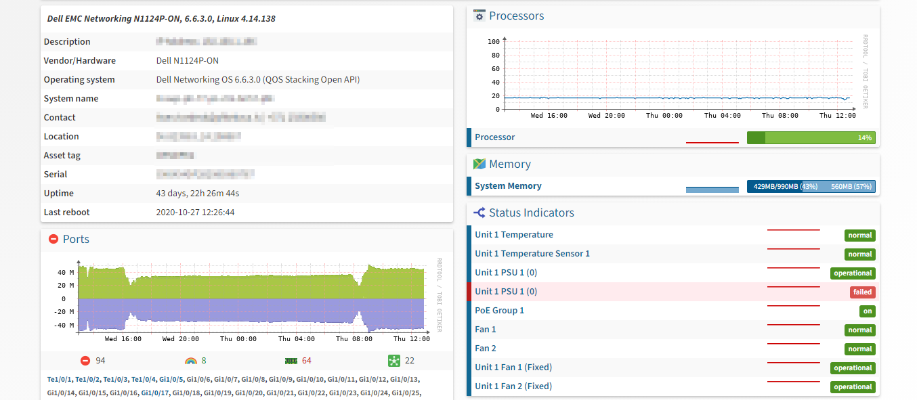Click the last reboot date 2020-10-27 12:26:44
The height and width of the screenshot is (400, 917).
click(x=196, y=212)
